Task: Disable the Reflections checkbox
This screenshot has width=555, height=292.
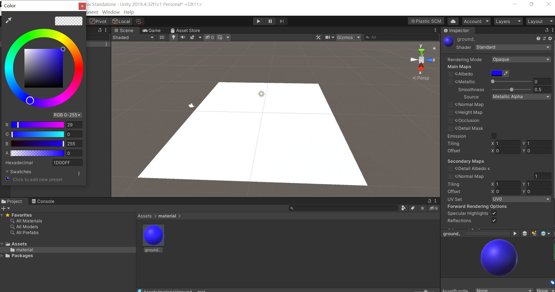Action: tap(494, 220)
